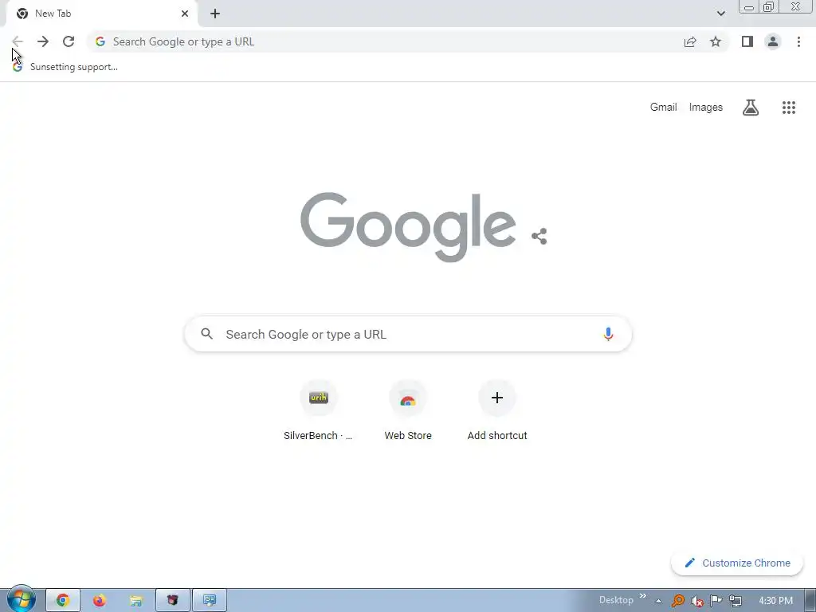Show hidden tray icons arrow
Screen dimensions: 816x612
coord(658,601)
